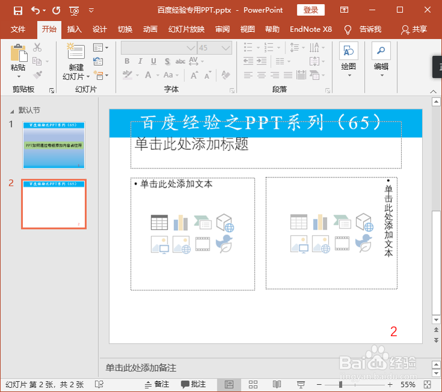
Task: Decrease list indent level
Action: click(248, 61)
